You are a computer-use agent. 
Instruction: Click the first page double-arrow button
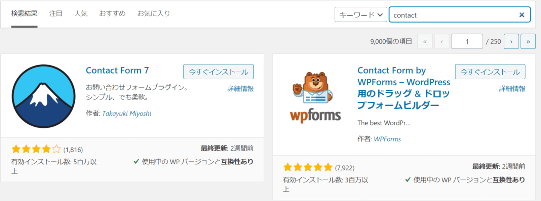[425, 42]
